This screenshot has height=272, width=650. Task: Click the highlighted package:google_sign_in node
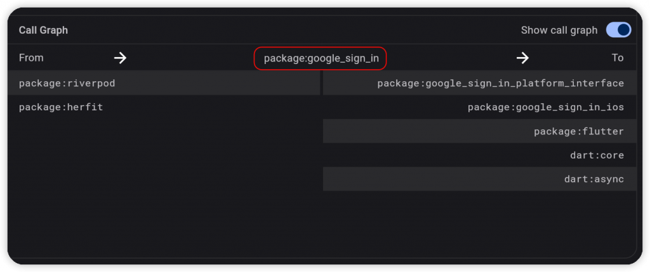point(321,58)
